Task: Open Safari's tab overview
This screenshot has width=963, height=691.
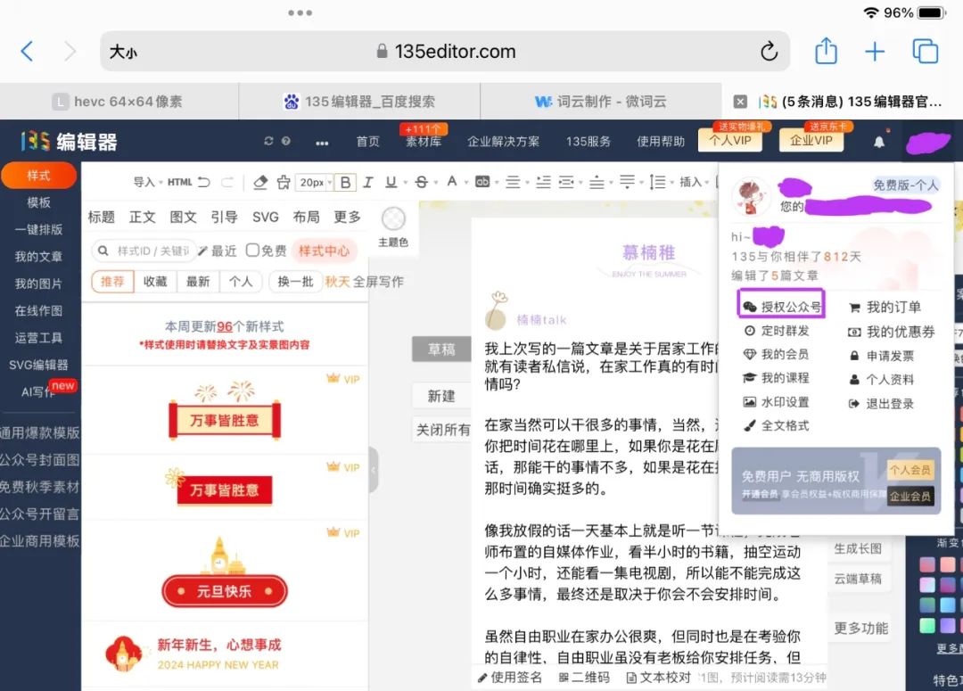Action: tap(926, 52)
